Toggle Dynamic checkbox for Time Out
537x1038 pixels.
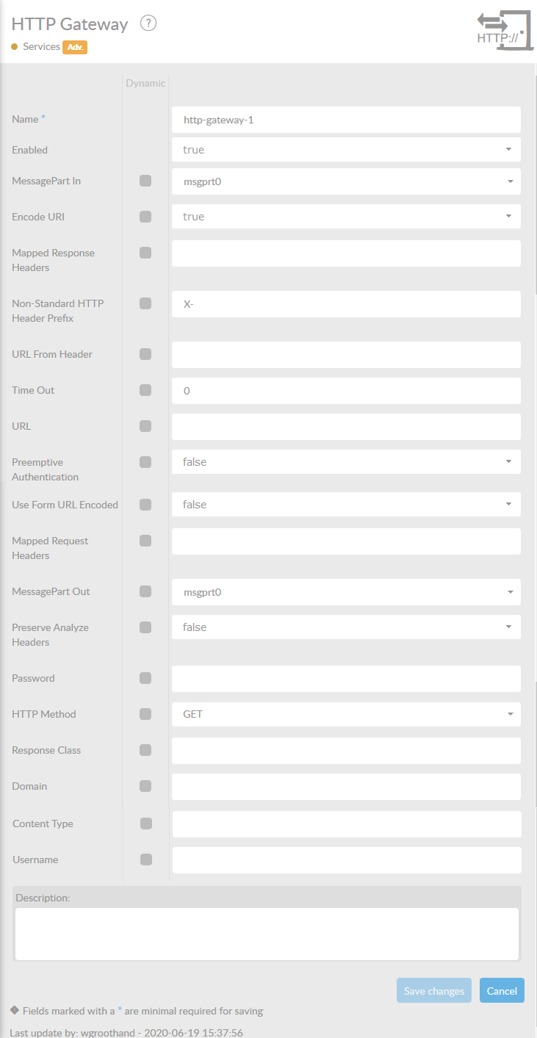click(x=145, y=390)
